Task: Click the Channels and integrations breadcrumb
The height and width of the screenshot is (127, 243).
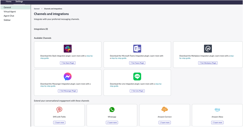Action: [x=53, y=9]
